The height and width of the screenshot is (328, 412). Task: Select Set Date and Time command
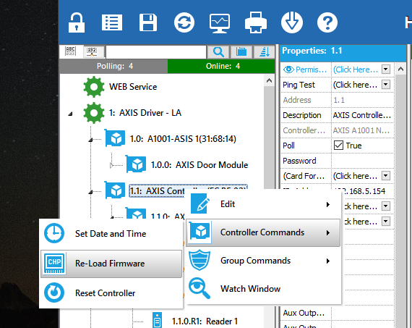(x=111, y=233)
